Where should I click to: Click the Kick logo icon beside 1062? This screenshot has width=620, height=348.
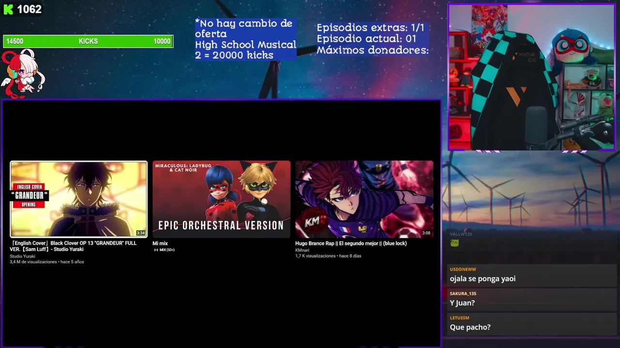tap(8, 10)
